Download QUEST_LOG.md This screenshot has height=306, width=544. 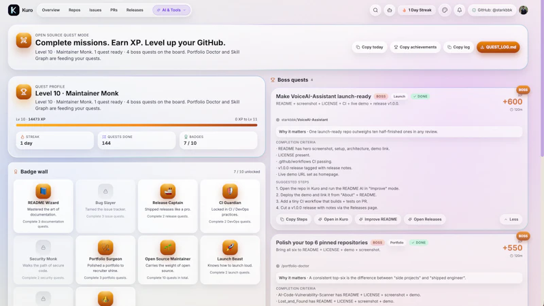coord(498,47)
